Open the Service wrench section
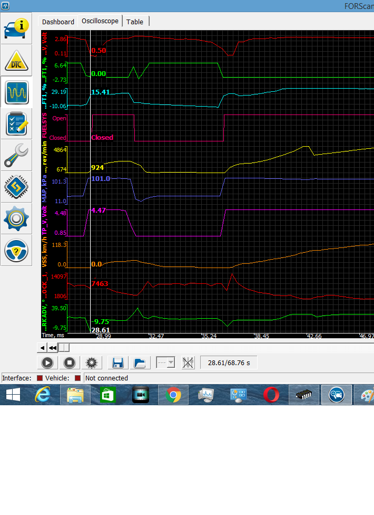Viewport: 374px width, 515px height. (17, 155)
